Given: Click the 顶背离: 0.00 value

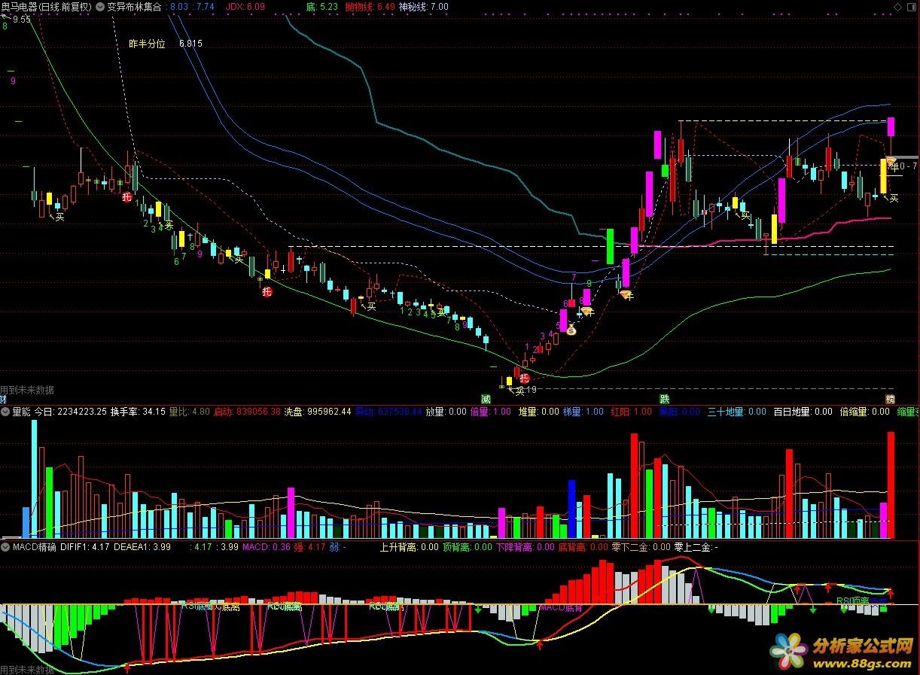Looking at the screenshot, I should [468, 547].
